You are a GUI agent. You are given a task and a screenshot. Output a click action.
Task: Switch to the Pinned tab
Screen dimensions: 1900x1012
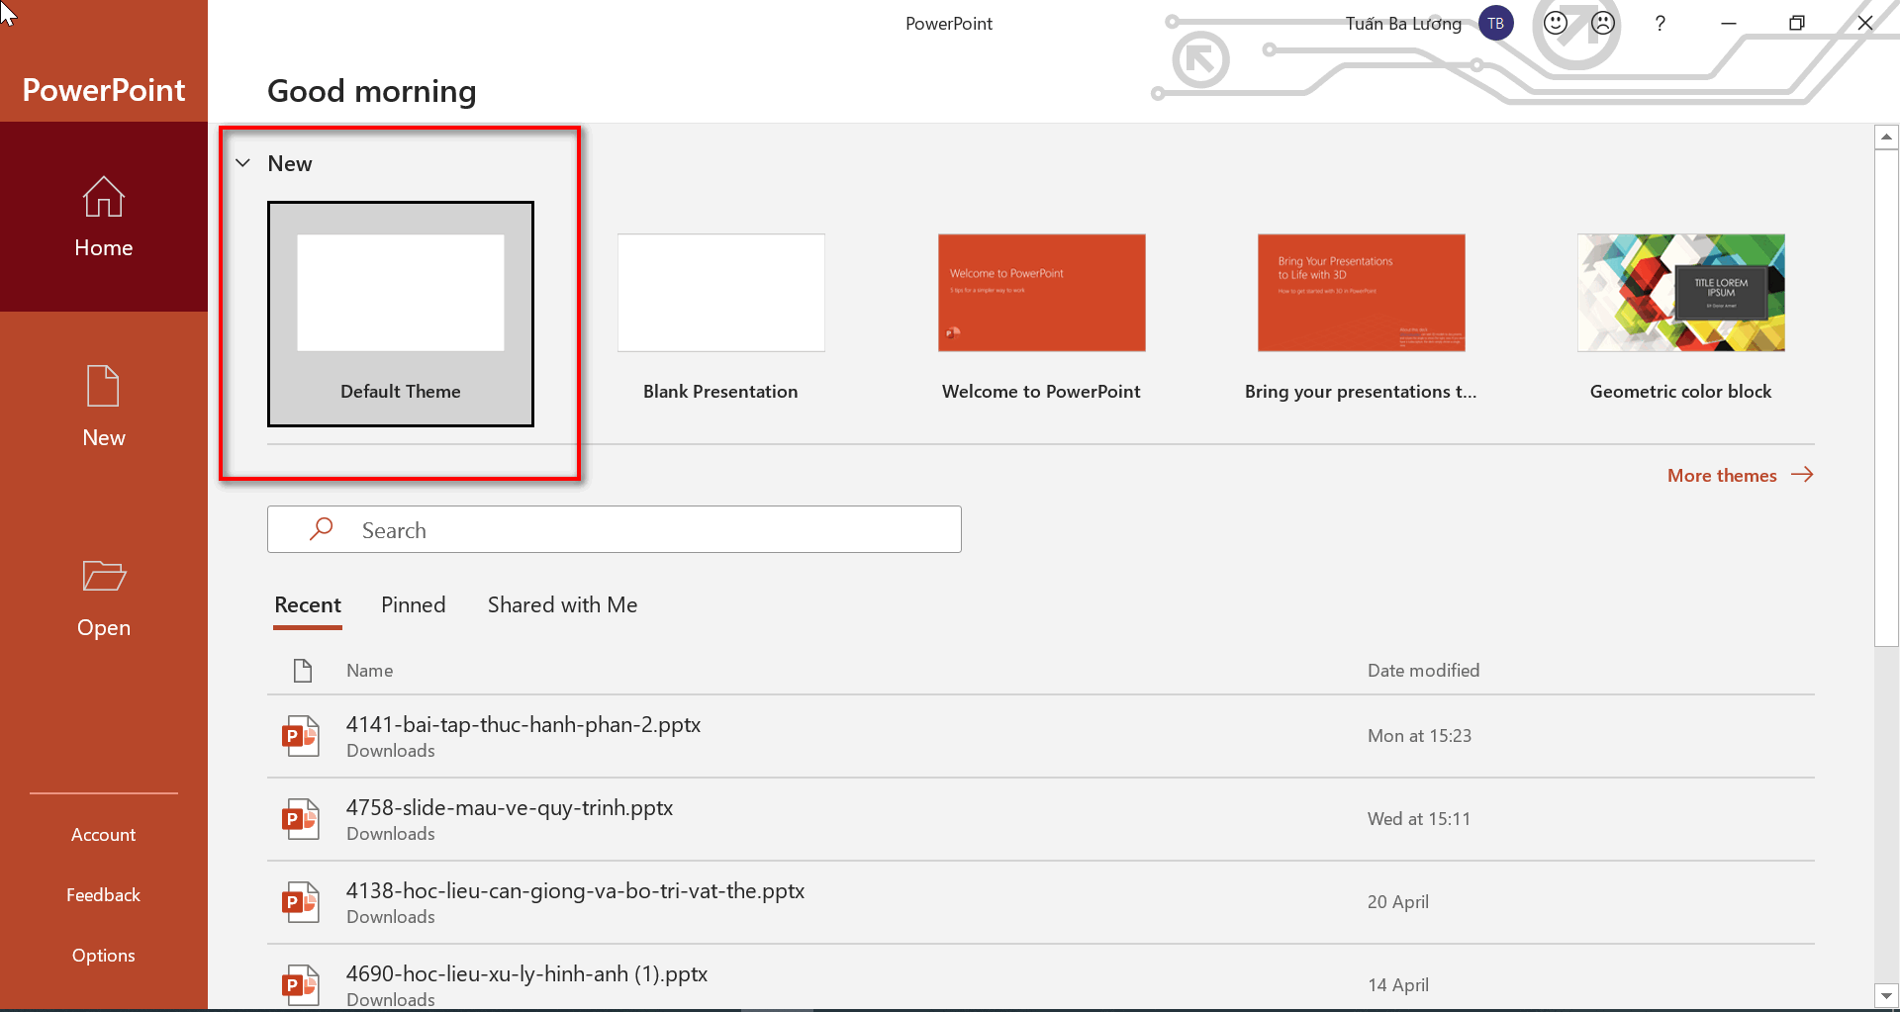click(x=414, y=605)
